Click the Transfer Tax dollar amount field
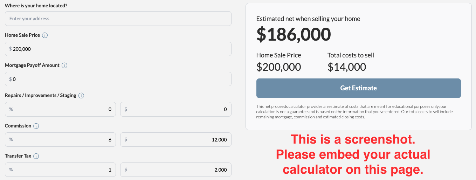 click(175, 170)
